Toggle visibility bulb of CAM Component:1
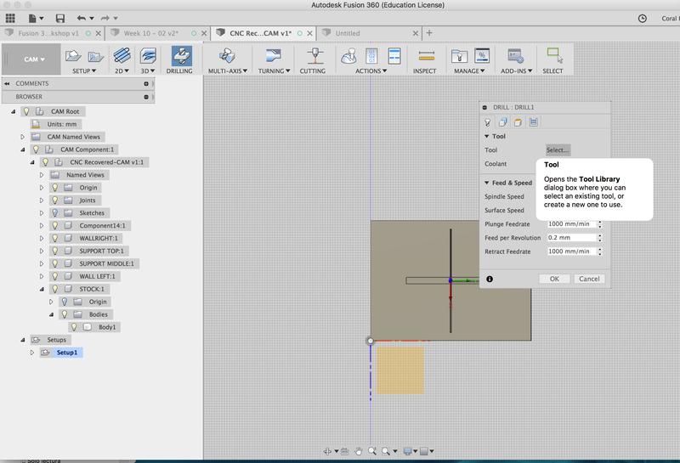Viewport: 680px width, 463px height. click(x=36, y=150)
